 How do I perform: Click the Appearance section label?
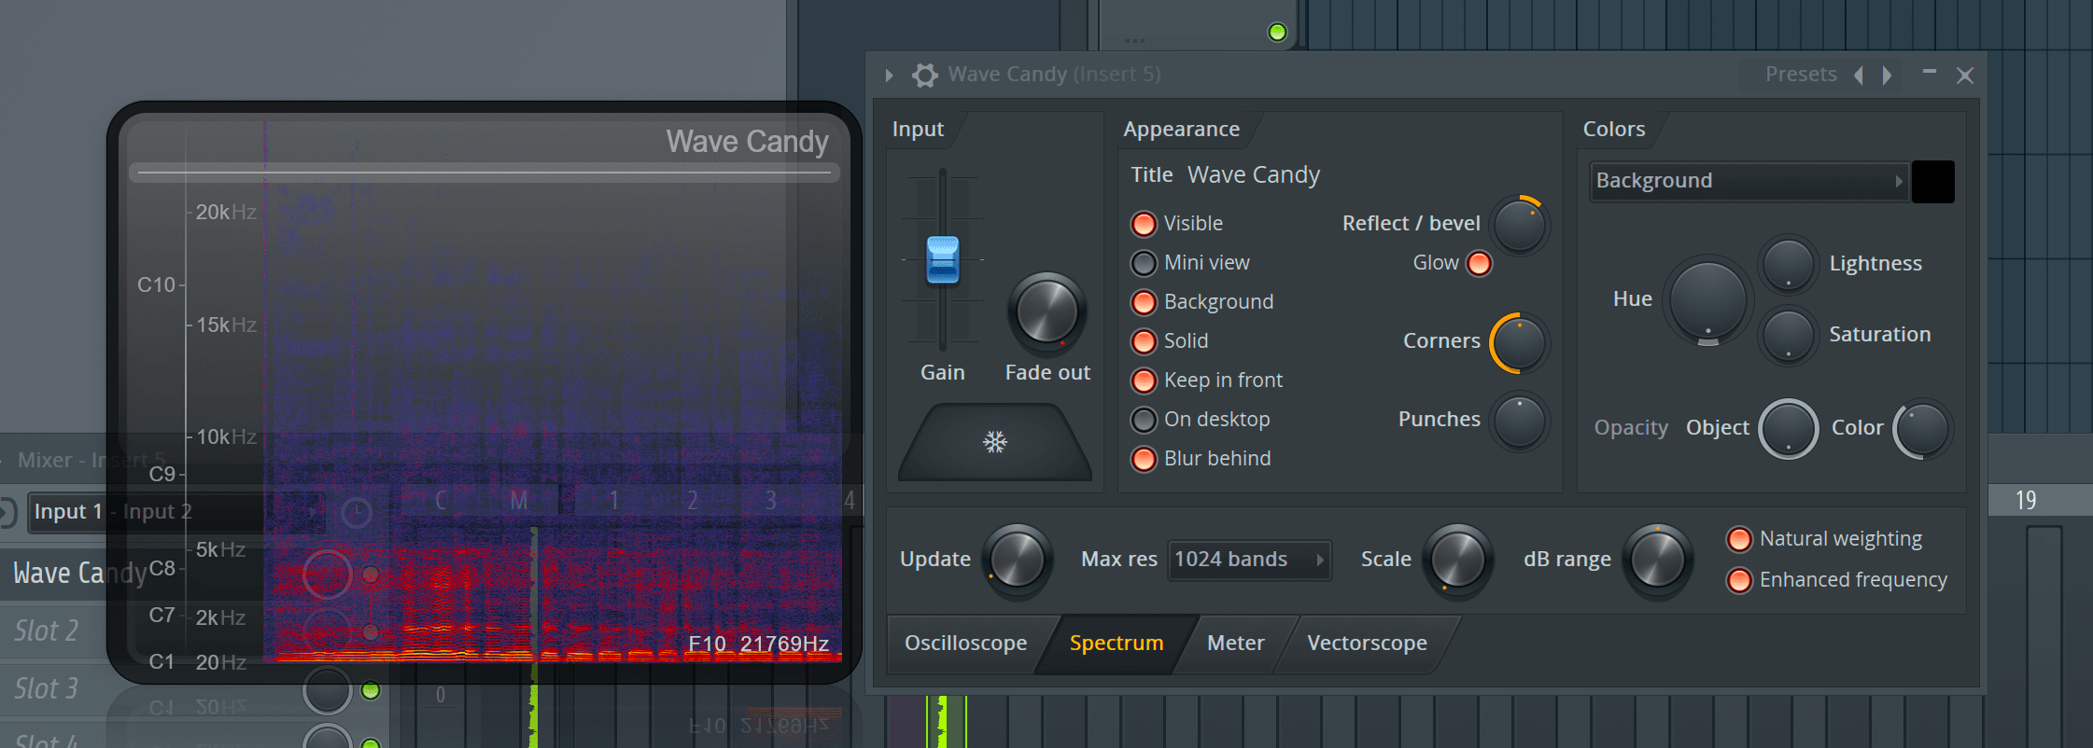tap(1181, 130)
